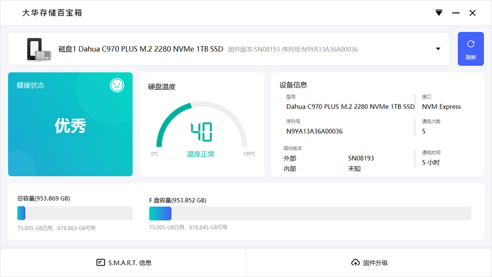Image resolution: width=492 pixels, height=277 pixels.
Task: Open S.M.A.R.T. 信息 tab
Action: pyautogui.click(x=124, y=263)
